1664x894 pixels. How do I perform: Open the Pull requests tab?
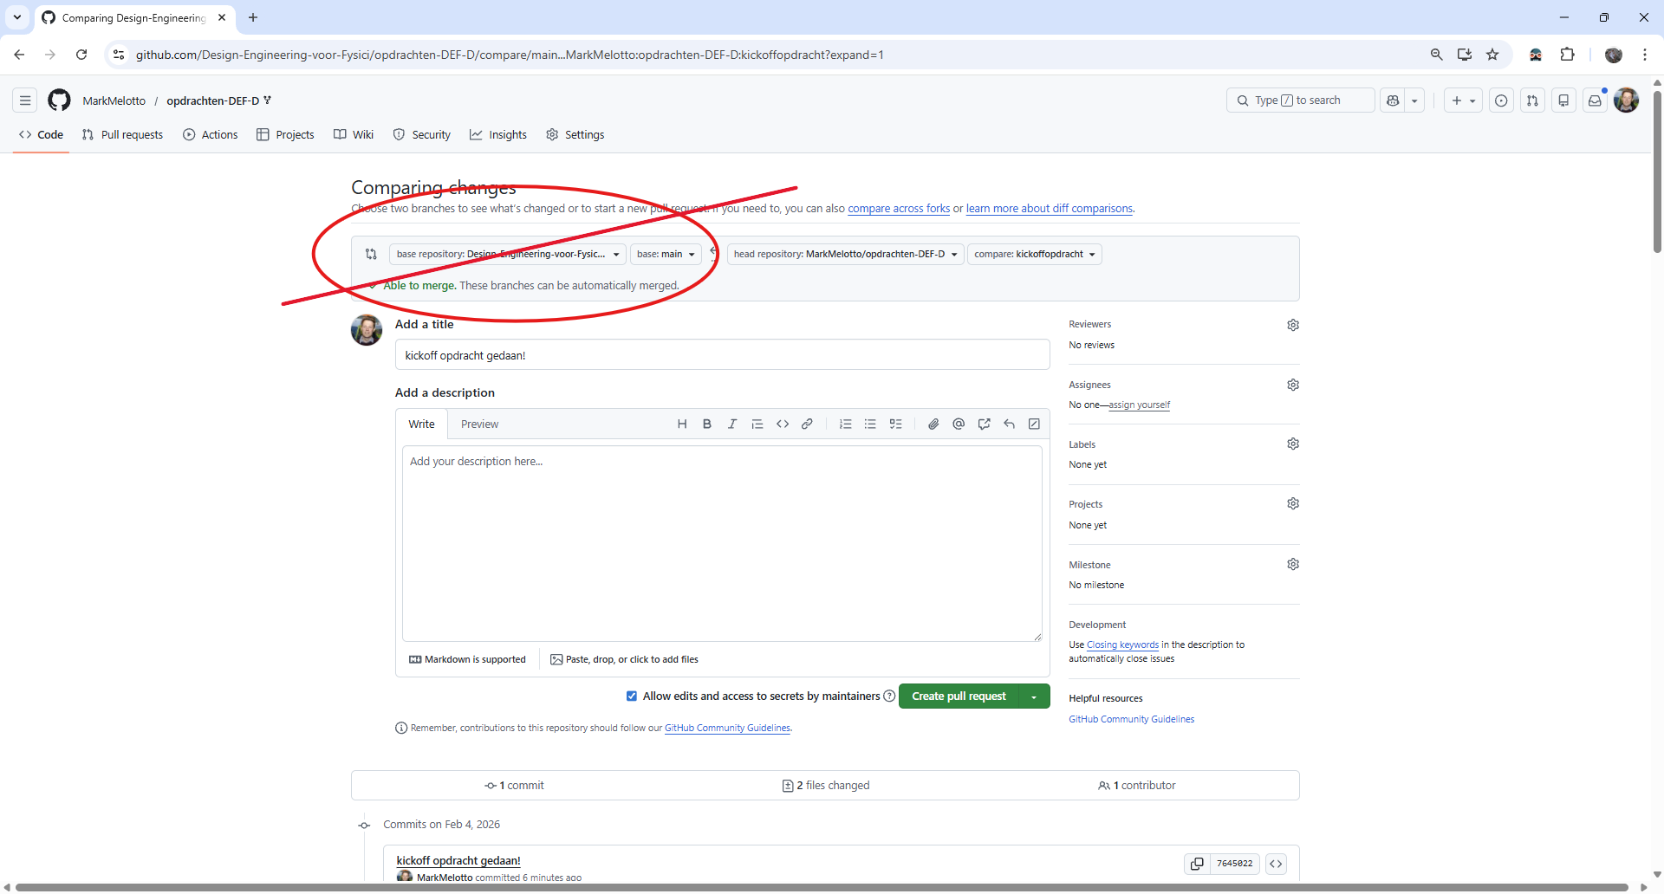[122, 134]
